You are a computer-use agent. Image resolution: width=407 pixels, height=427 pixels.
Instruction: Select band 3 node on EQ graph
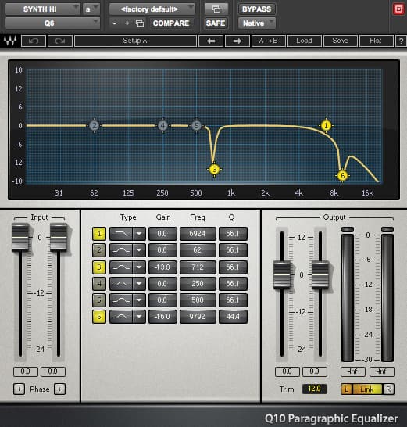coord(214,170)
